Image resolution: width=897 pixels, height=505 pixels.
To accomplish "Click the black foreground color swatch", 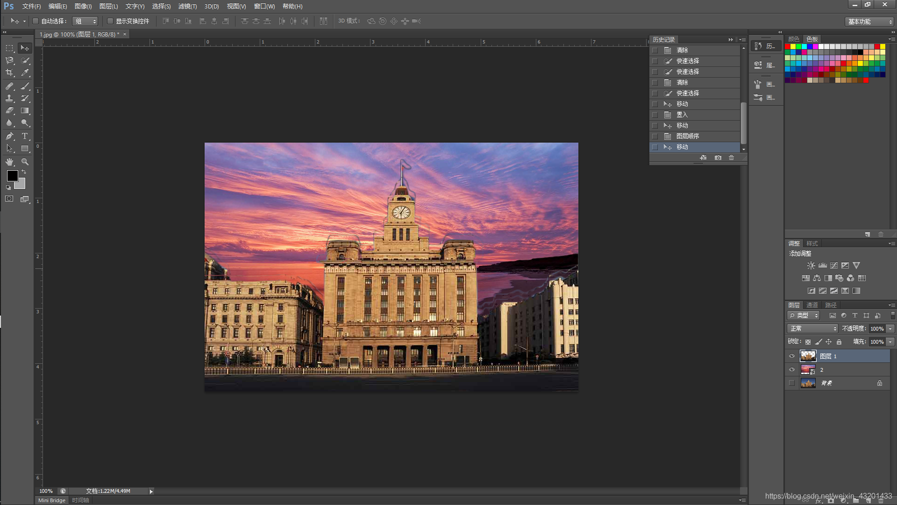I will [x=12, y=176].
